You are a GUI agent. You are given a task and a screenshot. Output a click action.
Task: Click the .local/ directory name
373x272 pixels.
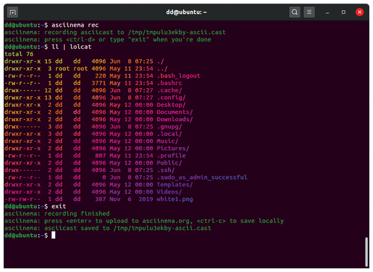pyautogui.click(x=169, y=134)
